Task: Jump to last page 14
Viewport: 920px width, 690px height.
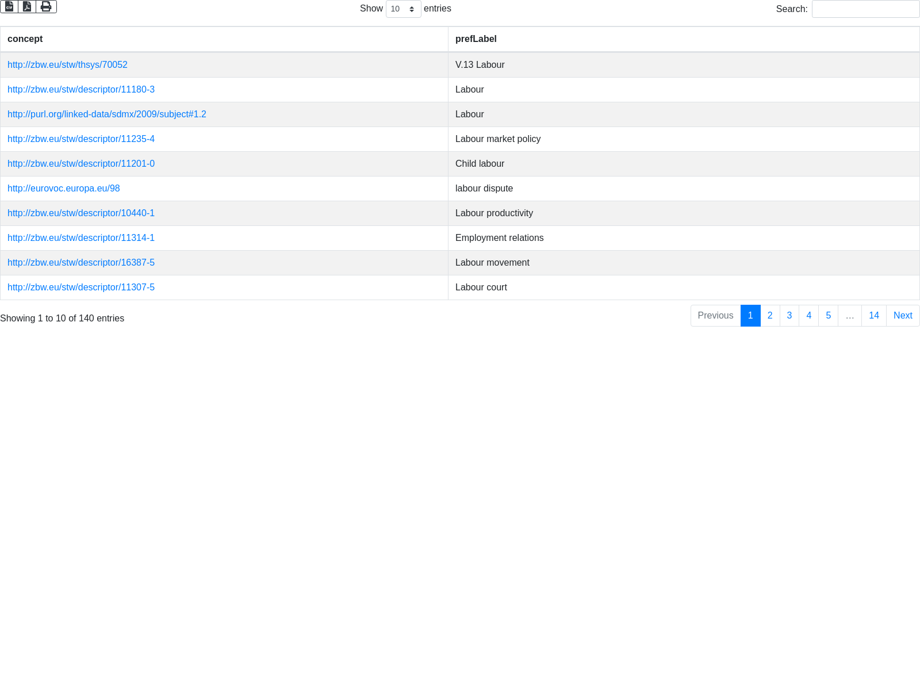Action: [x=873, y=316]
